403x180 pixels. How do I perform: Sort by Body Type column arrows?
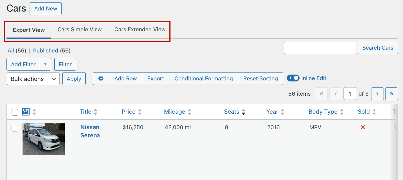coord(342,112)
